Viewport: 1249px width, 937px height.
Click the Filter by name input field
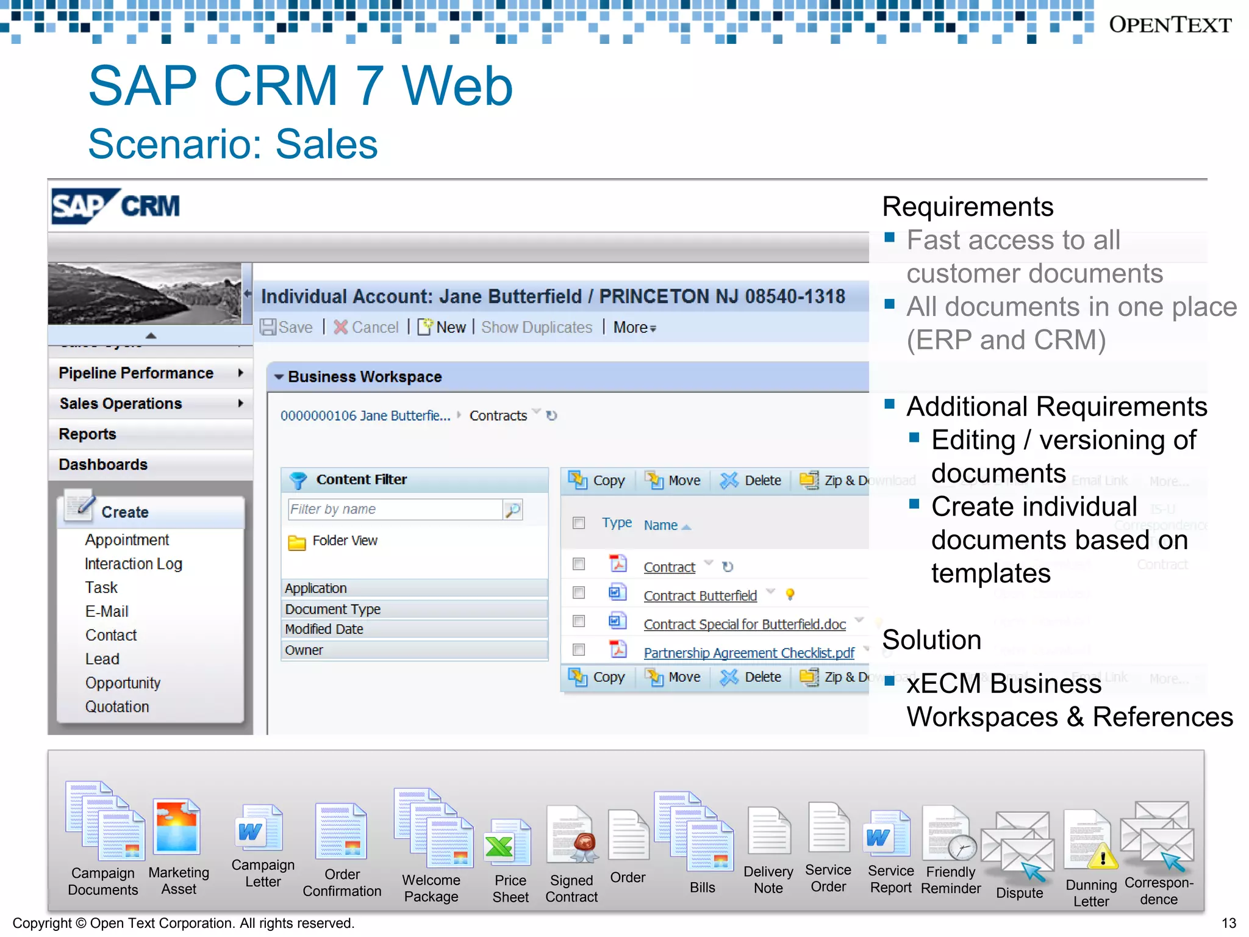395,509
